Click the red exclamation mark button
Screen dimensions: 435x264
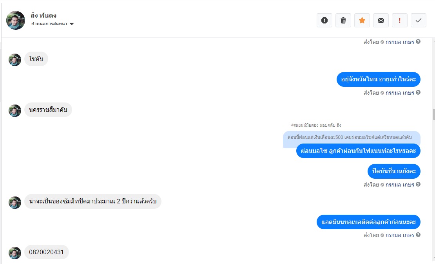pos(400,20)
